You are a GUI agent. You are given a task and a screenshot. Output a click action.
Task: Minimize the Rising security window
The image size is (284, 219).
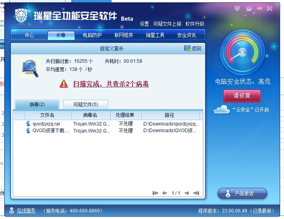(260, 8)
